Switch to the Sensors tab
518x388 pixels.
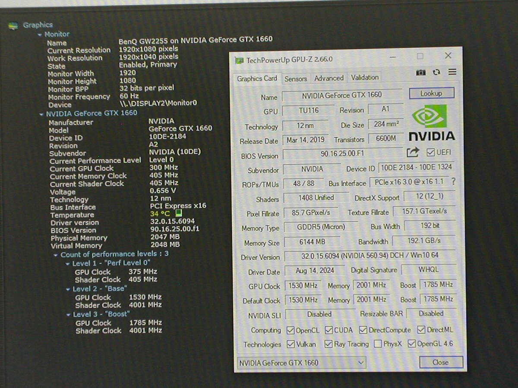tap(296, 78)
